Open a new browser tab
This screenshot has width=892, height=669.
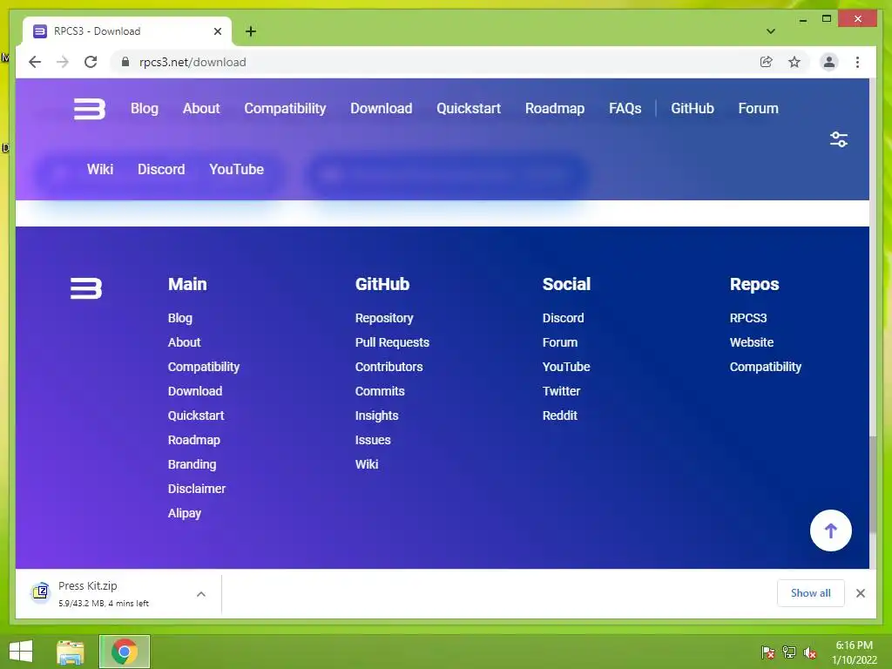click(251, 31)
